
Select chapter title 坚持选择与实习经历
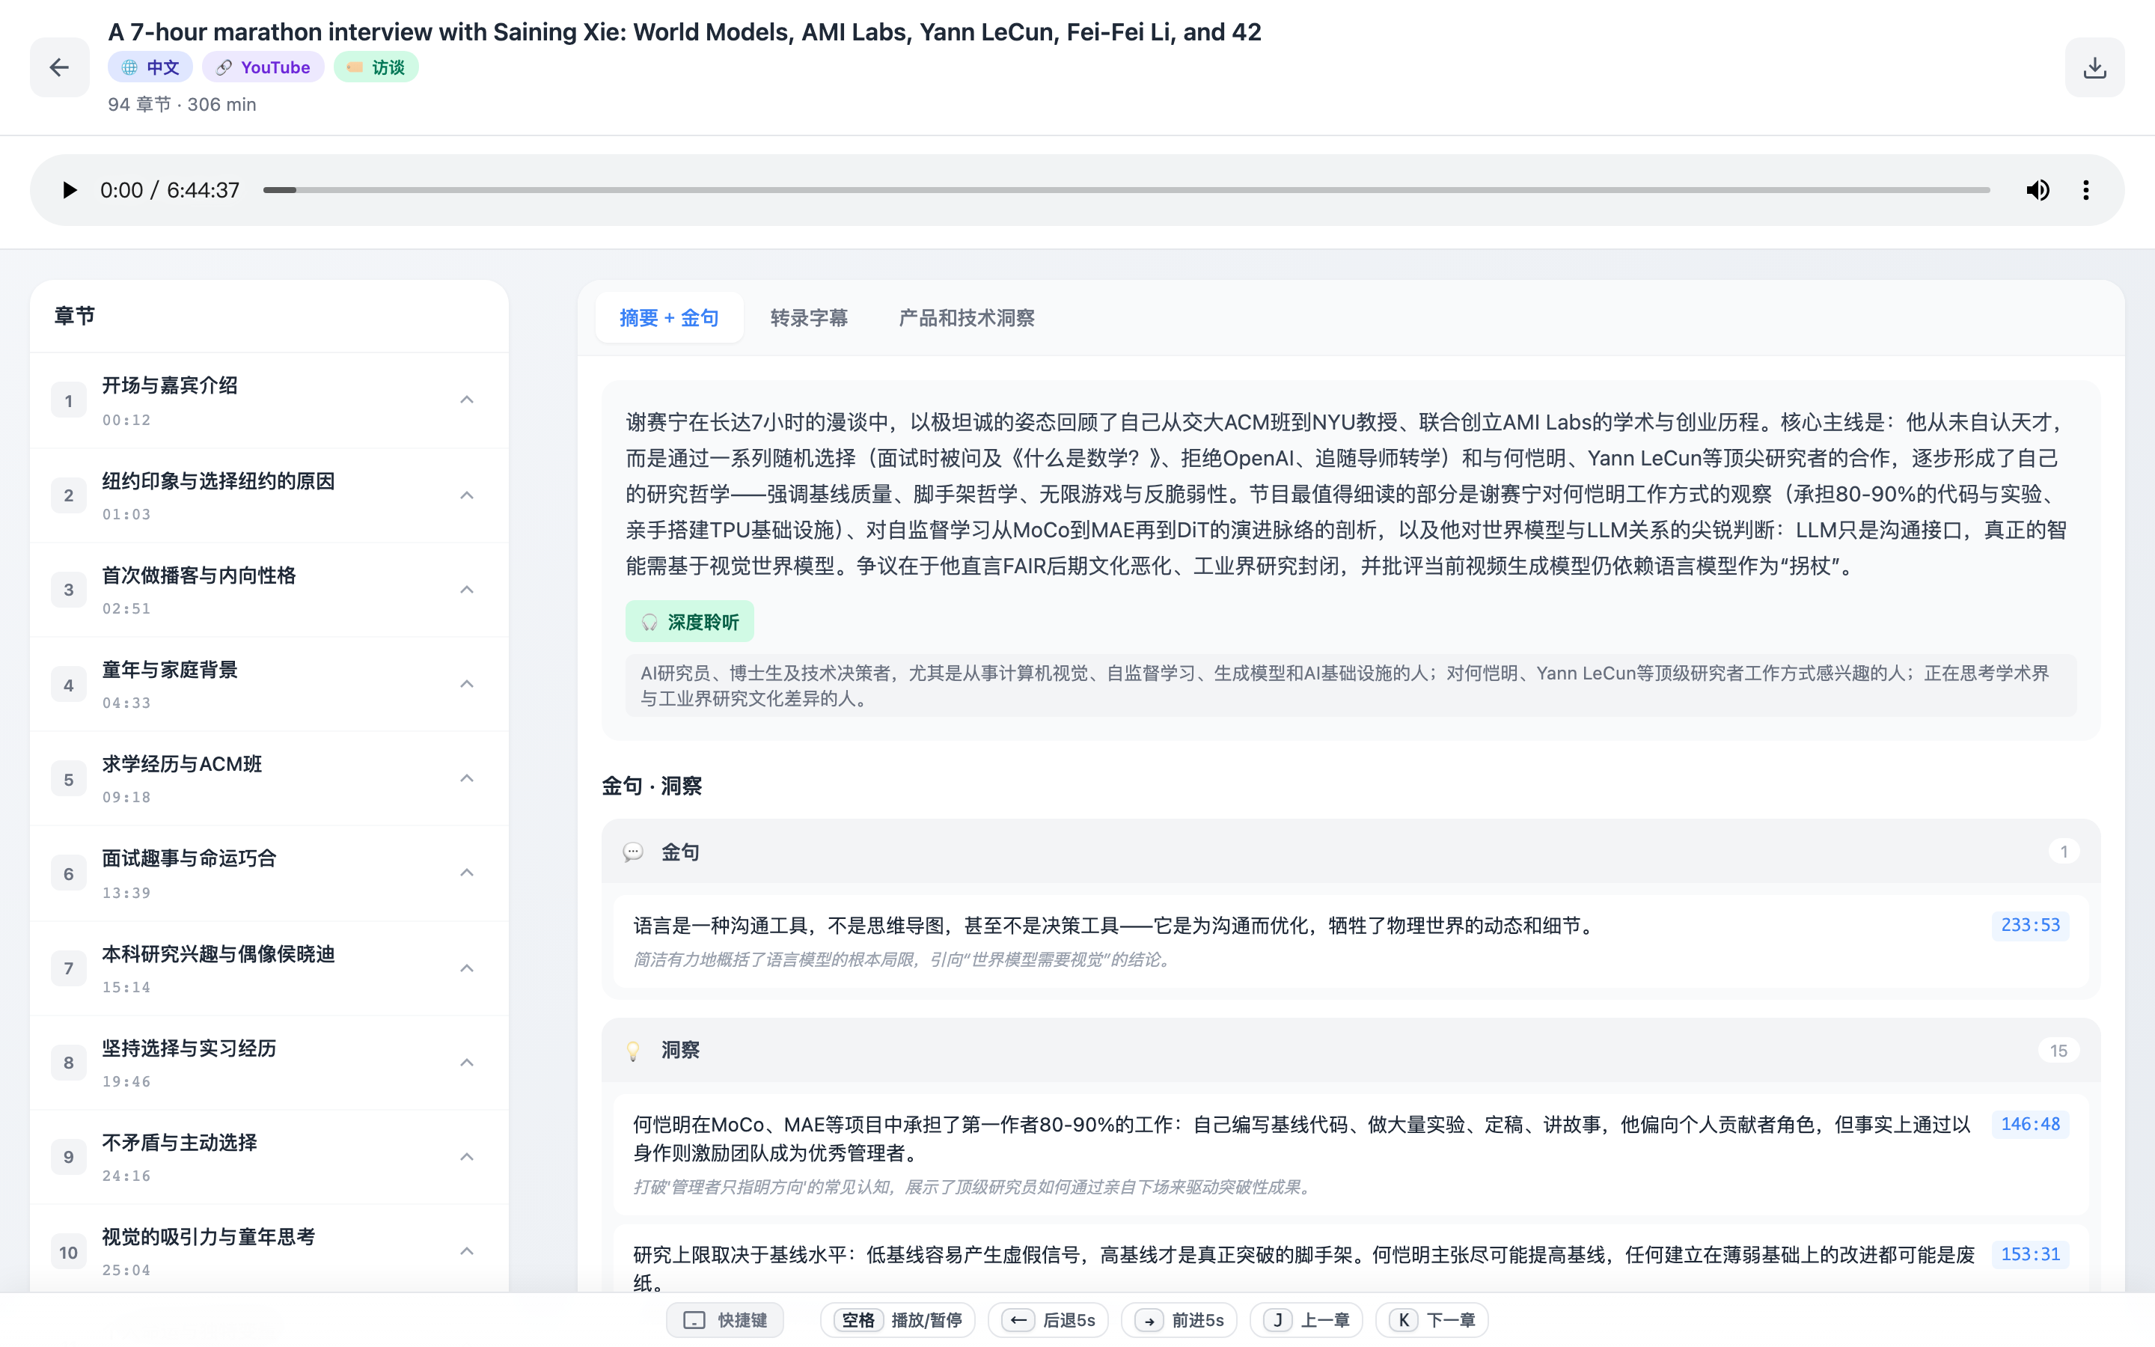(189, 1048)
